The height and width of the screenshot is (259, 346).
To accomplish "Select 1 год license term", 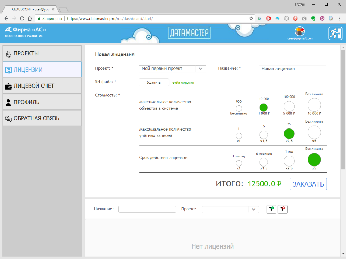I will [289, 161].
